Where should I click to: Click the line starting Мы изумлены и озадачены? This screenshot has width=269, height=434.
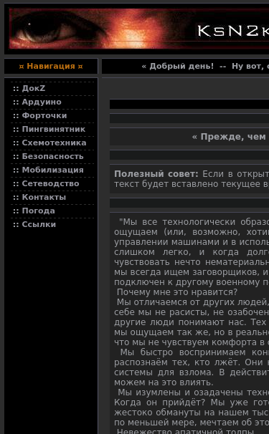click(193, 392)
